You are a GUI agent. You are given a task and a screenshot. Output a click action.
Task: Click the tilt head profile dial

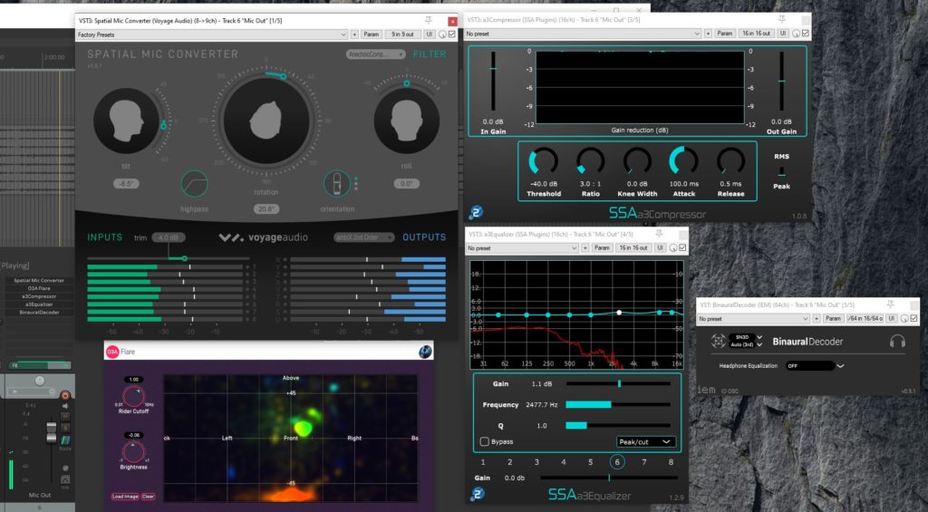pos(126,121)
